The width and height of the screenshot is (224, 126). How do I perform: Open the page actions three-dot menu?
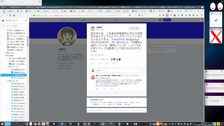136,15
